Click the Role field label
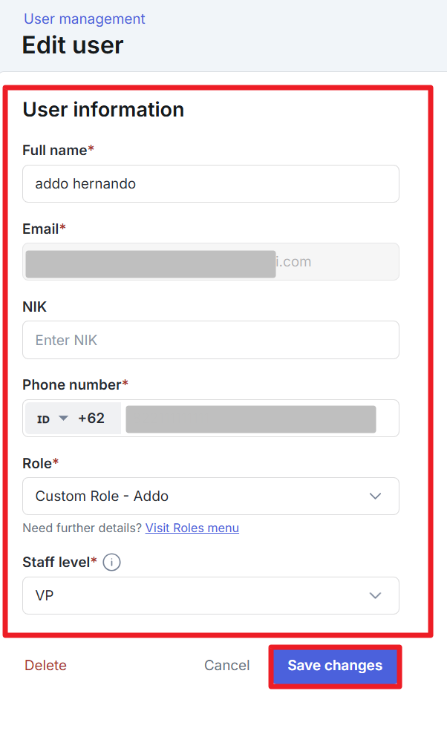The width and height of the screenshot is (447, 734). (37, 463)
